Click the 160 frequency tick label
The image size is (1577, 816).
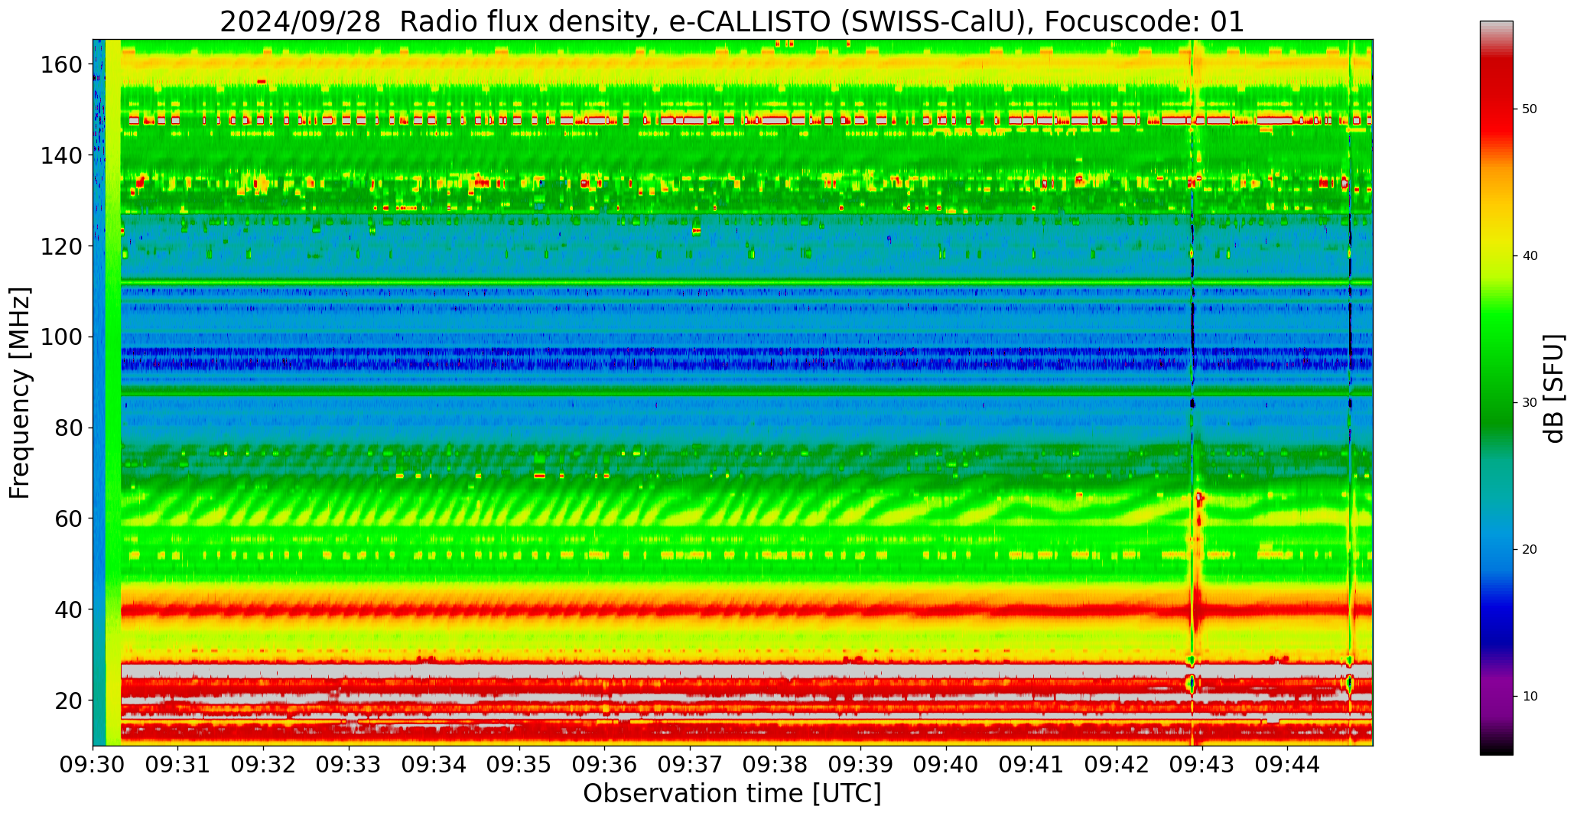(61, 65)
